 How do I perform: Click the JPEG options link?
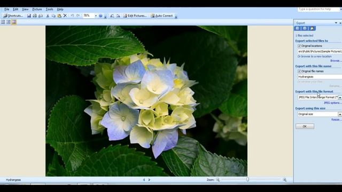point(332,103)
